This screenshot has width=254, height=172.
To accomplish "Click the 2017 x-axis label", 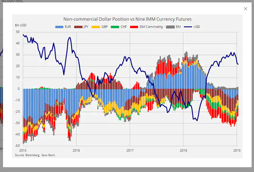I will click(130, 150).
